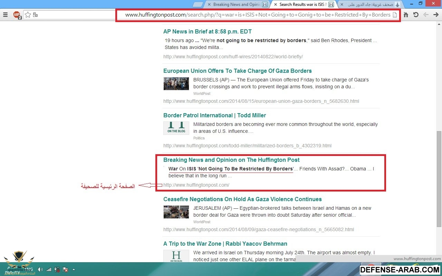Click the forward navigation arrow
Viewport: 442px width, 276px height.
[436, 15]
